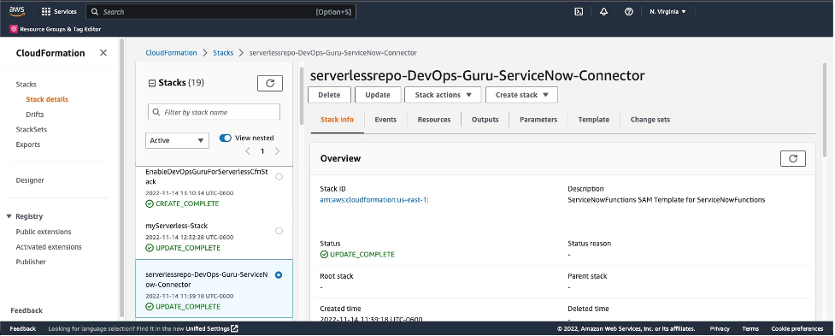Open Drifts in the side navigation
Image resolution: width=835 pixels, height=336 pixels.
pos(35,115)
